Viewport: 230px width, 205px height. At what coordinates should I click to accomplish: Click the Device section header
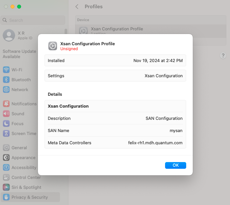point(83,20)
